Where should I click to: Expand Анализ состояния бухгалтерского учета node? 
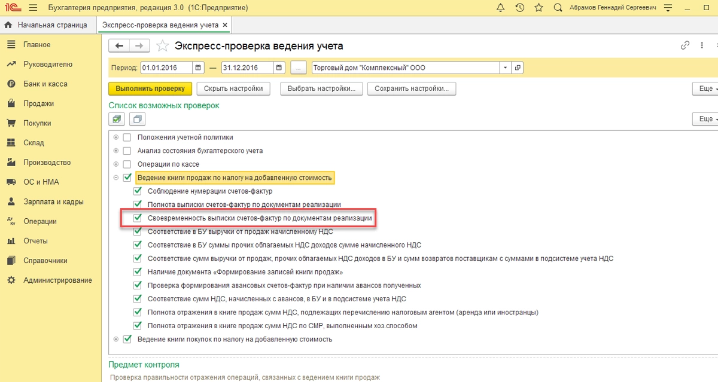(x=115, y=151)
